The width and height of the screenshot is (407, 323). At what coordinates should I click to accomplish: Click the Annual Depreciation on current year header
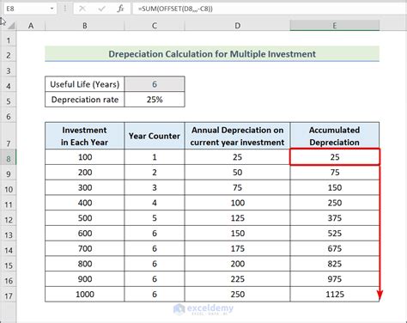pos(237,136)
